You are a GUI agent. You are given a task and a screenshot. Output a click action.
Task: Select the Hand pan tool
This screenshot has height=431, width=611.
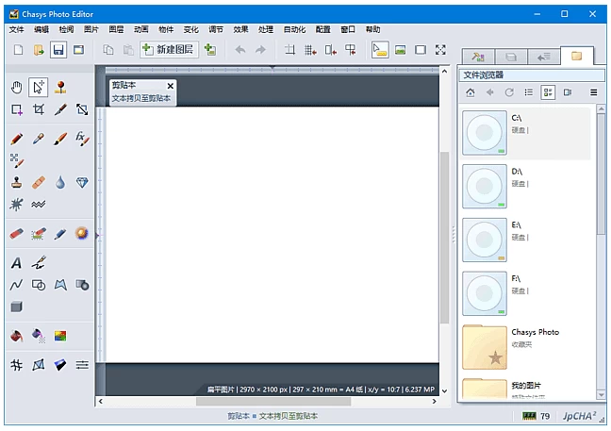(x=17, y=88)
